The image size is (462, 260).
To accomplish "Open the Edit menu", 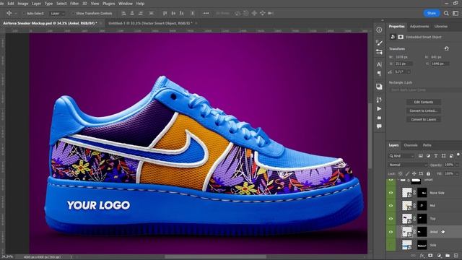I will (x=11, y=4).
